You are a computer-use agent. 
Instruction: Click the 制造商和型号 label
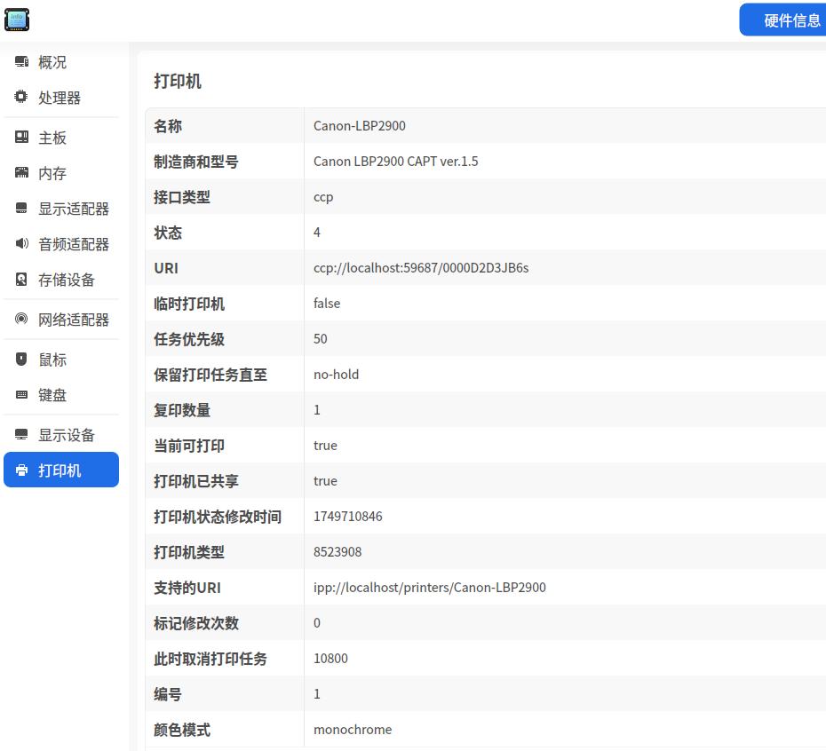[x=196, y=162]
